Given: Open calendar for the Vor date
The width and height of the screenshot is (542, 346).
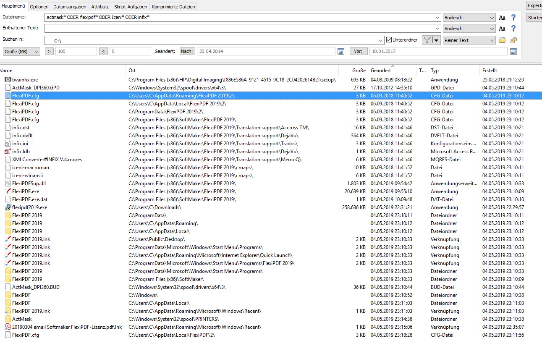Looking at the screenshot, I should 513,51.
